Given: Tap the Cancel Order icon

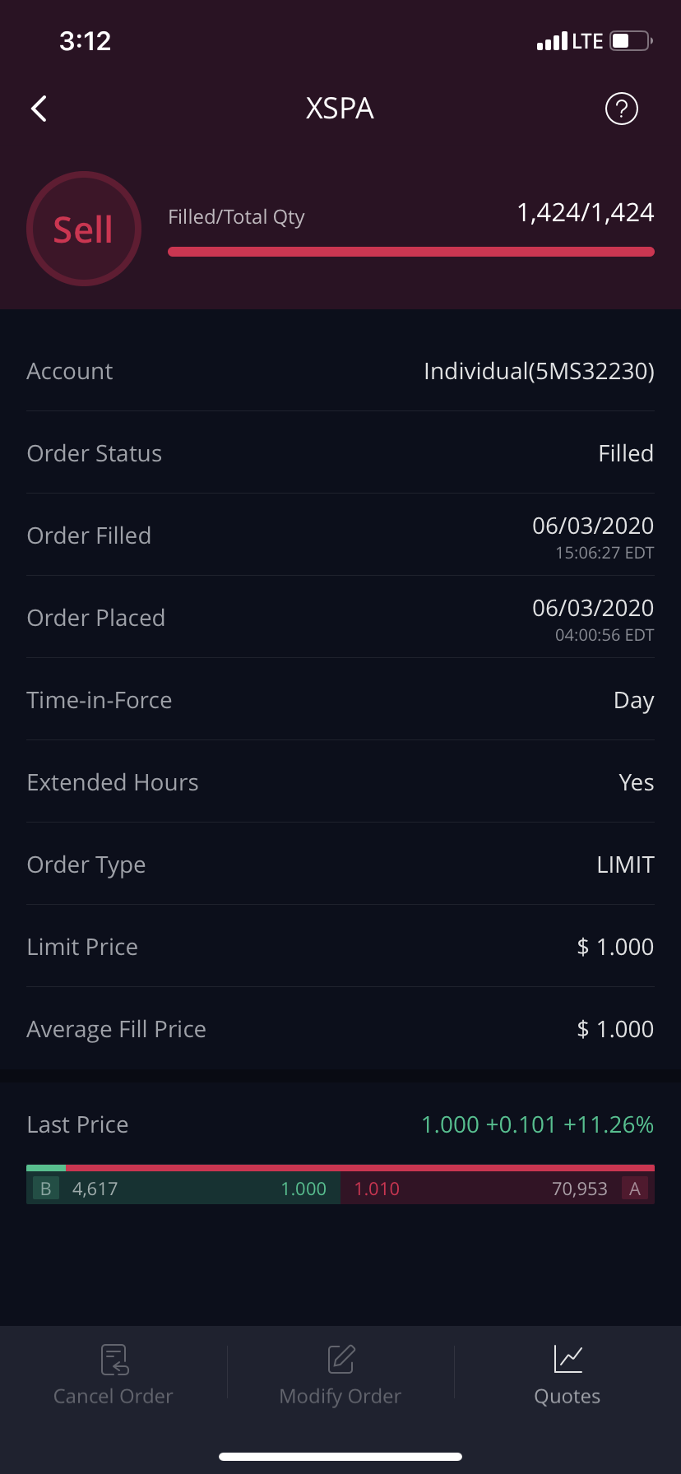Looking at the screenshot, I should point(114,1359).
